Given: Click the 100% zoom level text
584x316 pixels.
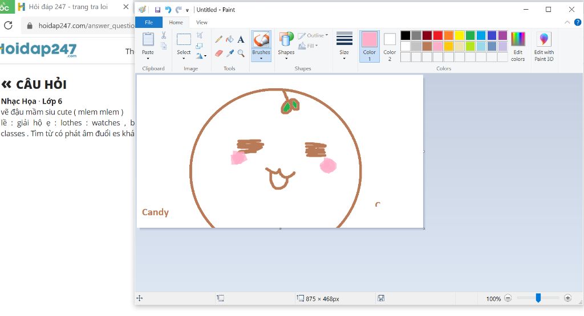Looking at the screenshot, I should click(x=493, y=298).
